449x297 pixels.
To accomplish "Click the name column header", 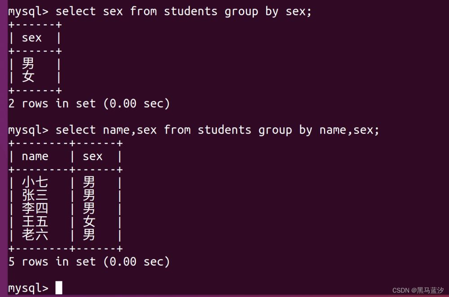I will pos(35,157).
